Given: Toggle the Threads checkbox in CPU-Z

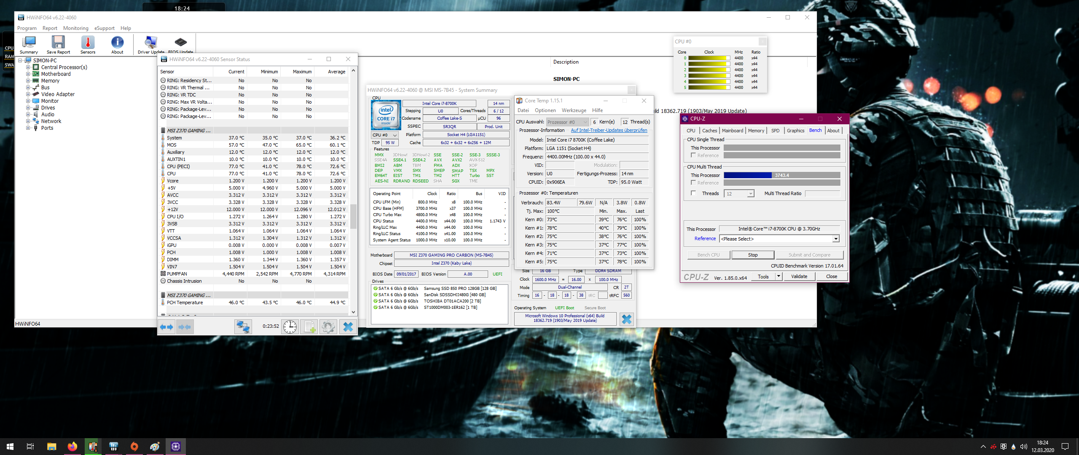Looking at the screenshot, I should (693, 193).
